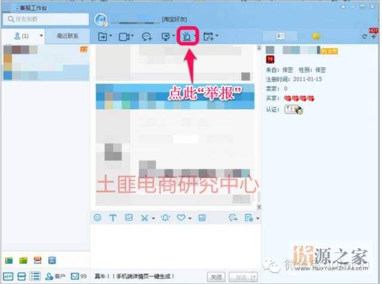Expand the video chat dropdown arrow

coord(133,36)
